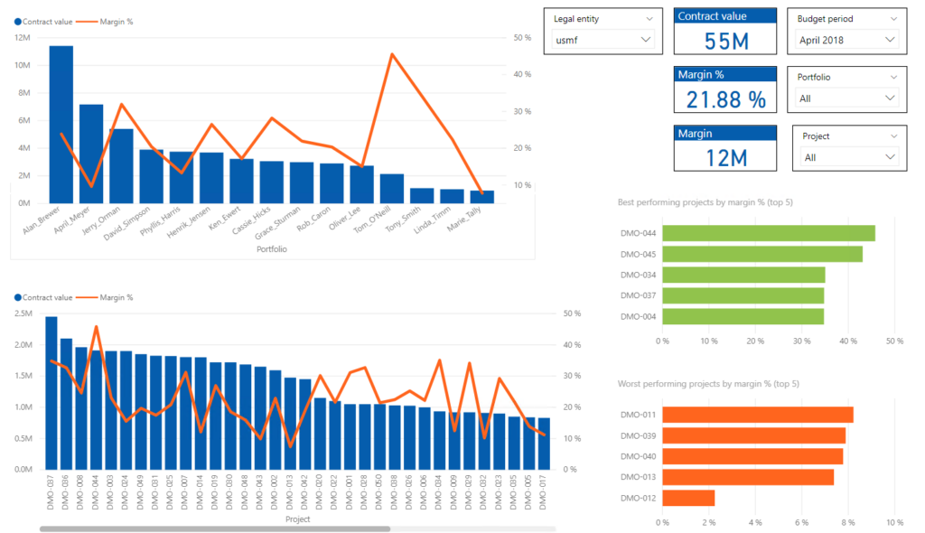Select the DMO-044 green bar
Image resolution: width=925 pixels, height=533 pixels.
[768, 233]
